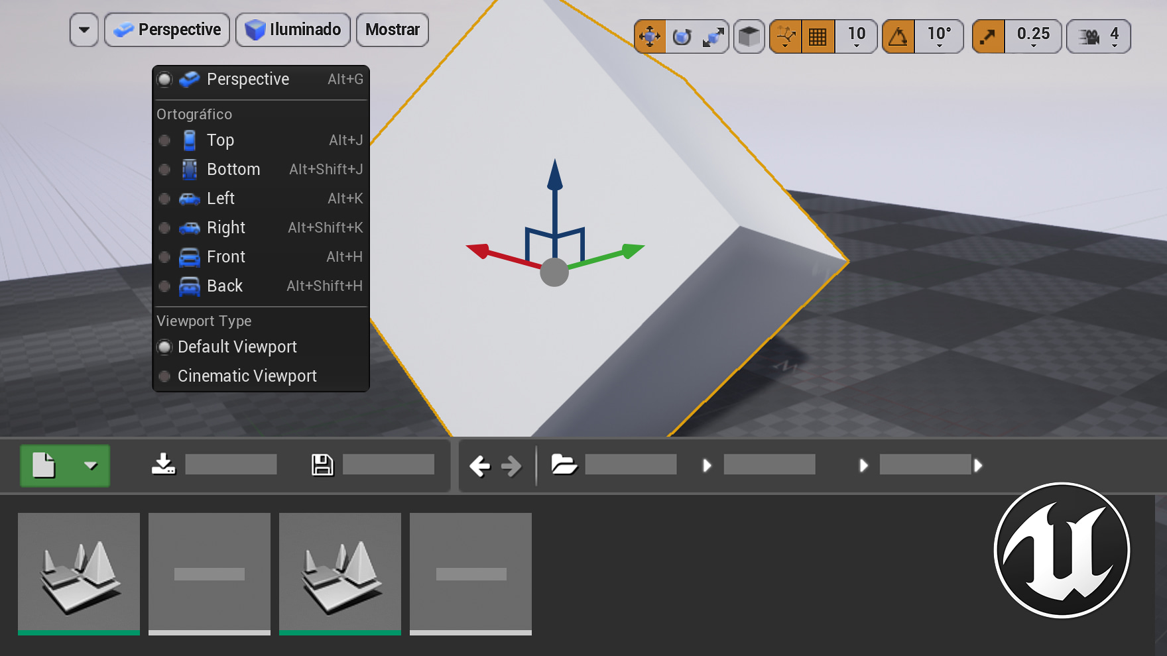This screenshot has width=1167, height=656.
Task: Select the fourth blank asset thumbnail
Action: [x=471, y=574]
